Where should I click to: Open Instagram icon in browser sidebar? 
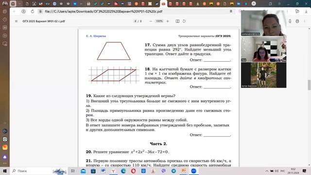pos(5,139)
